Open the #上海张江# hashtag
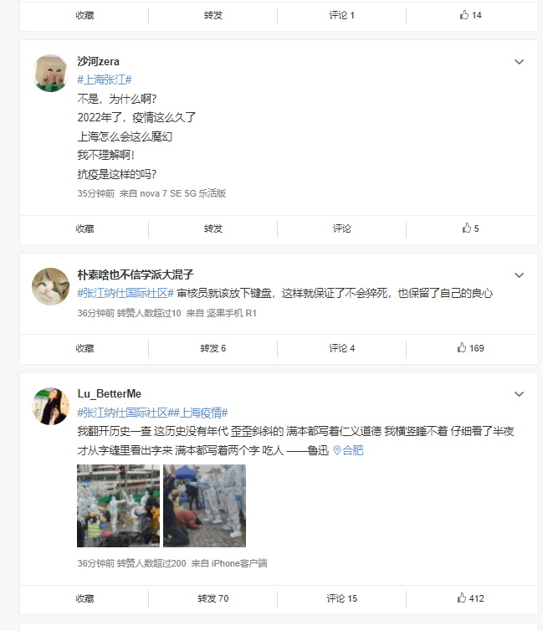The height and width of the screenshot is (631, 543). (x=105, y=80)
